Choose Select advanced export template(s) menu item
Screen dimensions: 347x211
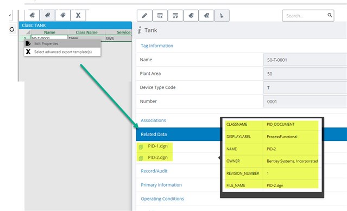[x=62, y=52]
